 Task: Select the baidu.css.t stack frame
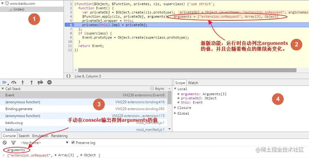tap(84, 129)
